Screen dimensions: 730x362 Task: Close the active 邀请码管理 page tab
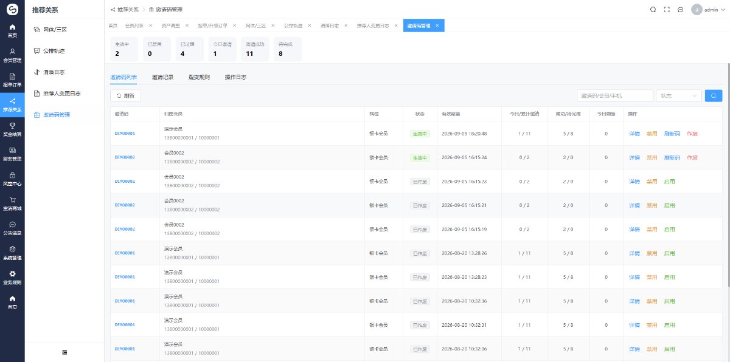point(437,26)
